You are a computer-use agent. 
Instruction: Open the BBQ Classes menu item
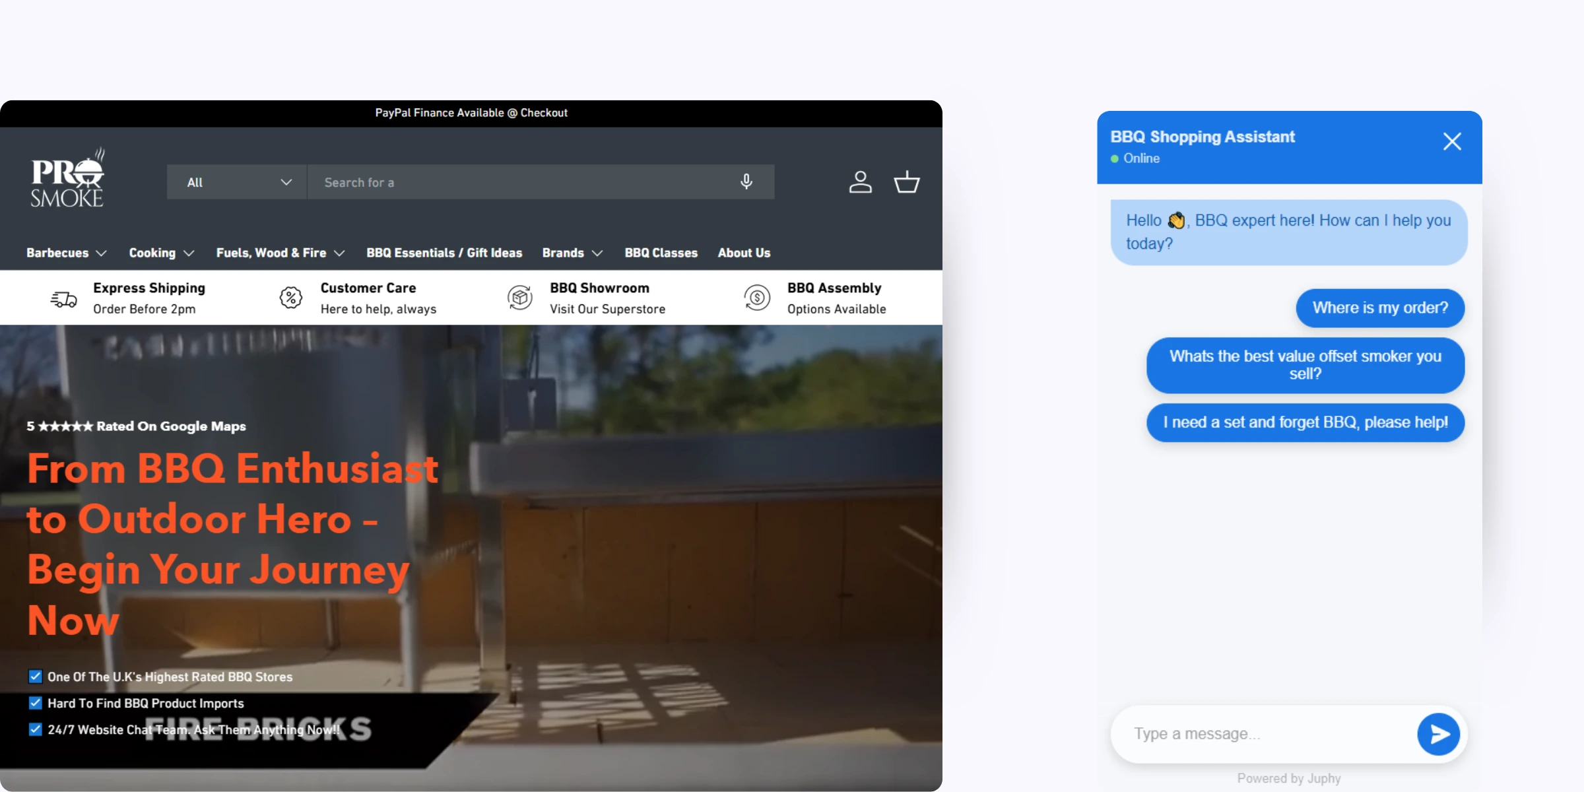661,253
